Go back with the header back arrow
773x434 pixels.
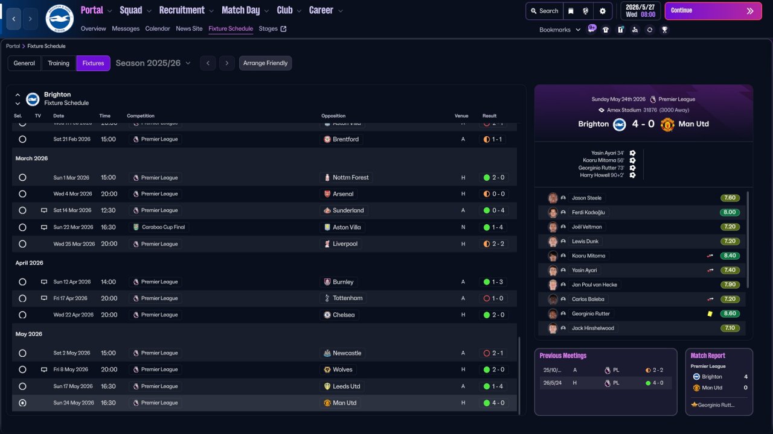[x=14, y=19]
